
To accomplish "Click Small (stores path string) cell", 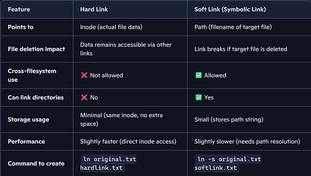I will (229, 119).
